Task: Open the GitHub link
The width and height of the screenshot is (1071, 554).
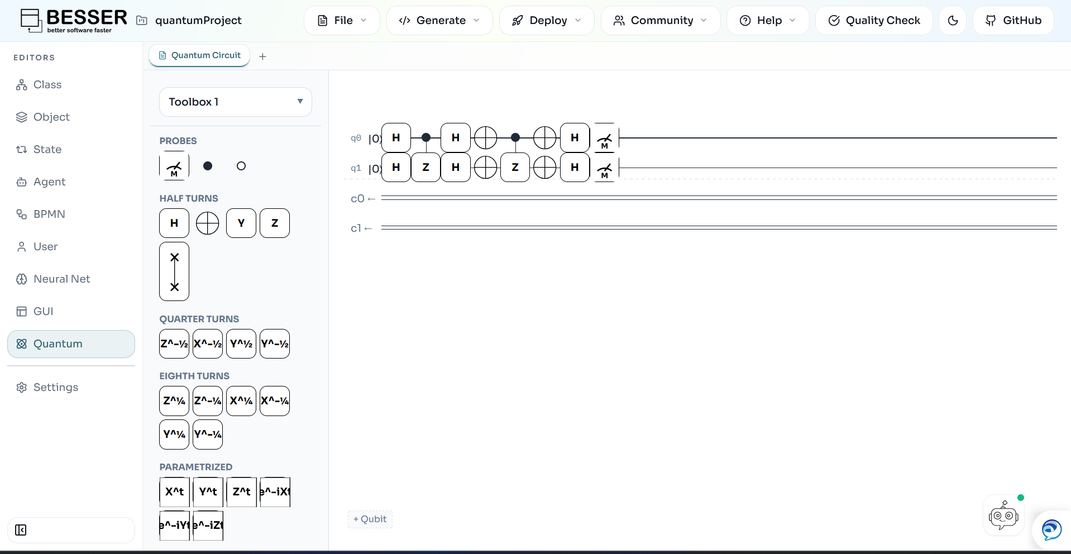Action: point(1013,21)
